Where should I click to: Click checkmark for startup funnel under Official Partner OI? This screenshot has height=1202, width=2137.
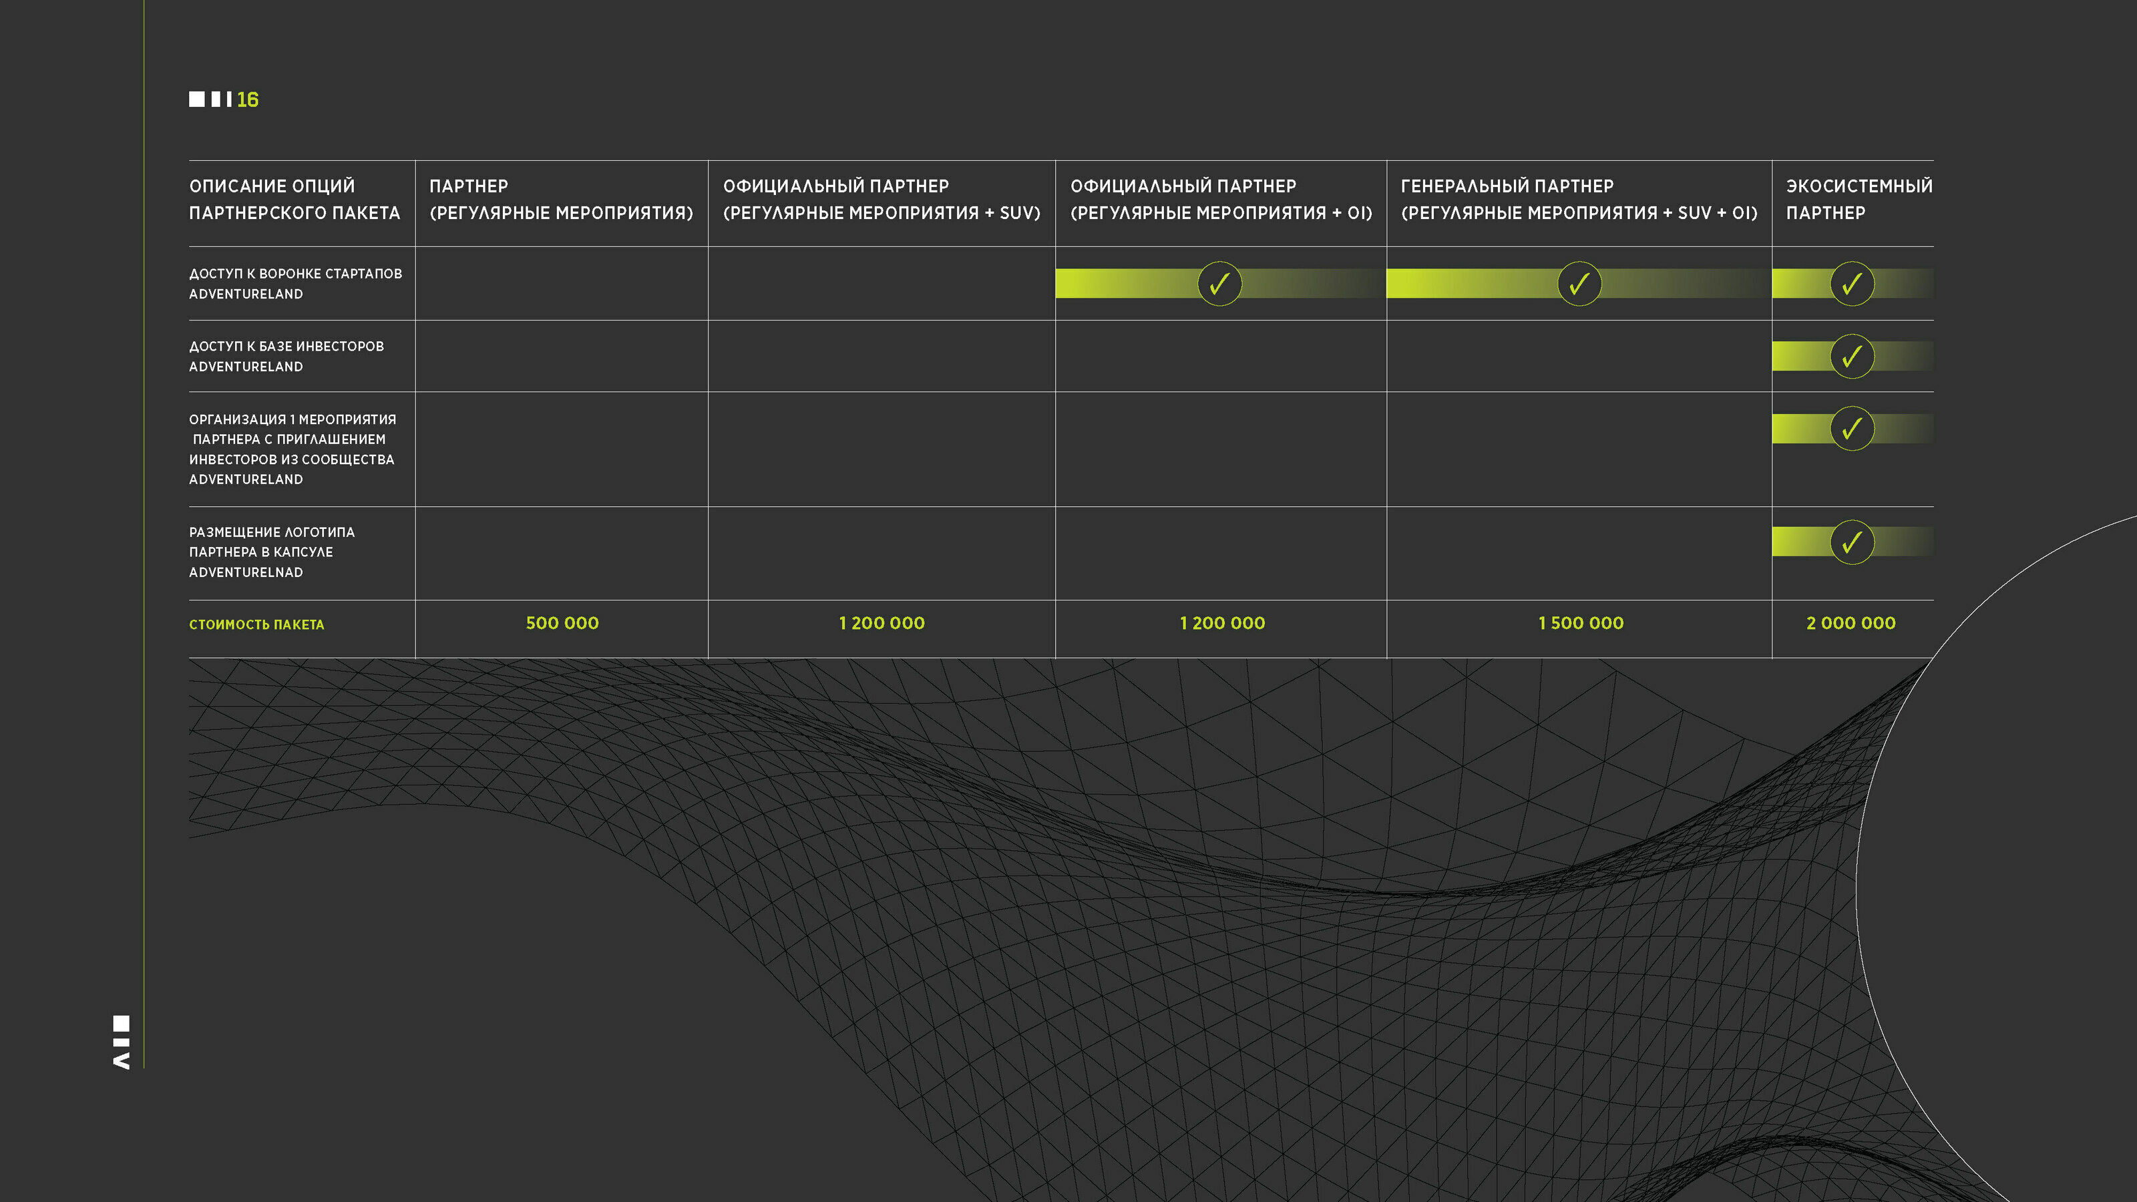[x=1219, y=284]
